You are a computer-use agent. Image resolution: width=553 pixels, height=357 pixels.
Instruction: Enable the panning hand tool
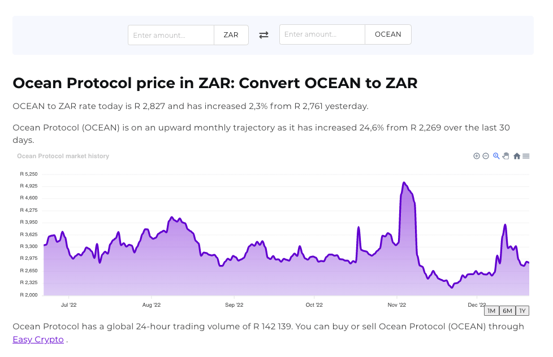506,156
